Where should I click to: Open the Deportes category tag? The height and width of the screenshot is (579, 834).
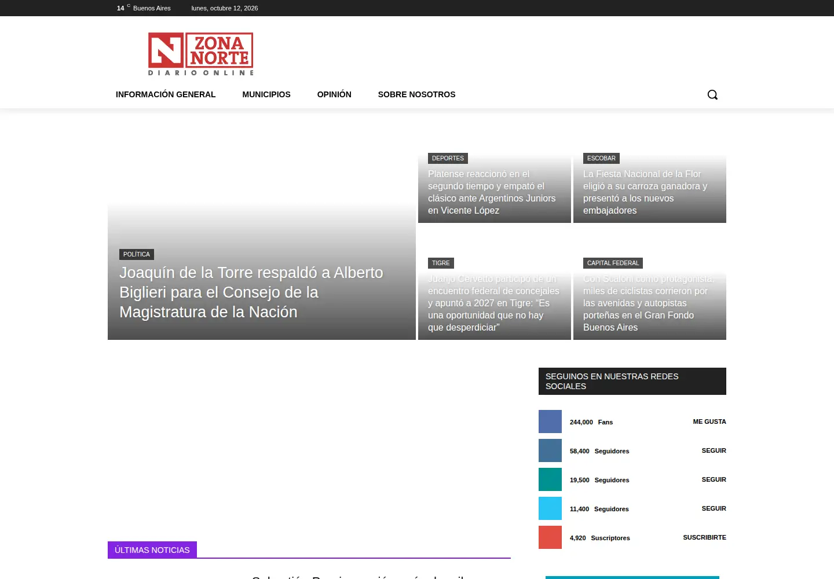(x=448, y=158)
